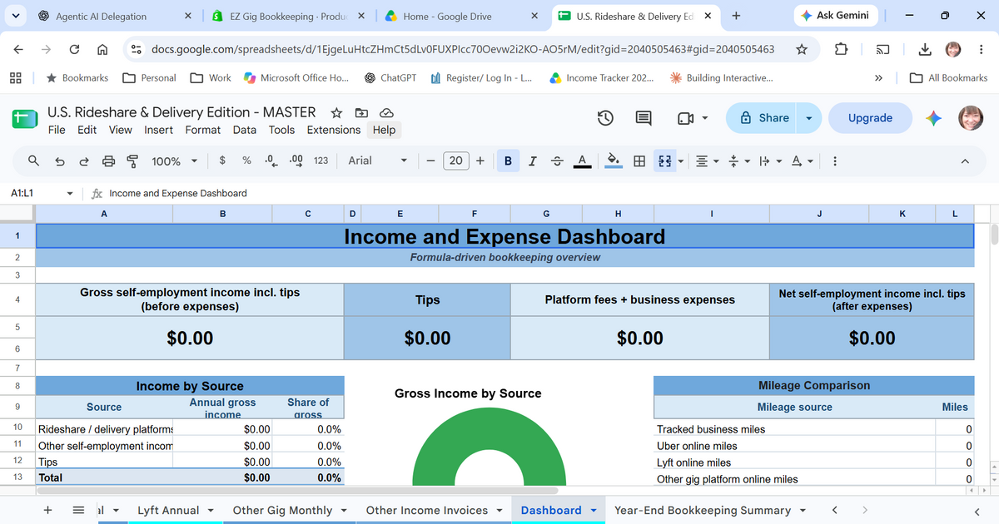999x524 pixels.
Task: Open the Arial font dropdown
Action: pos(378,161)
